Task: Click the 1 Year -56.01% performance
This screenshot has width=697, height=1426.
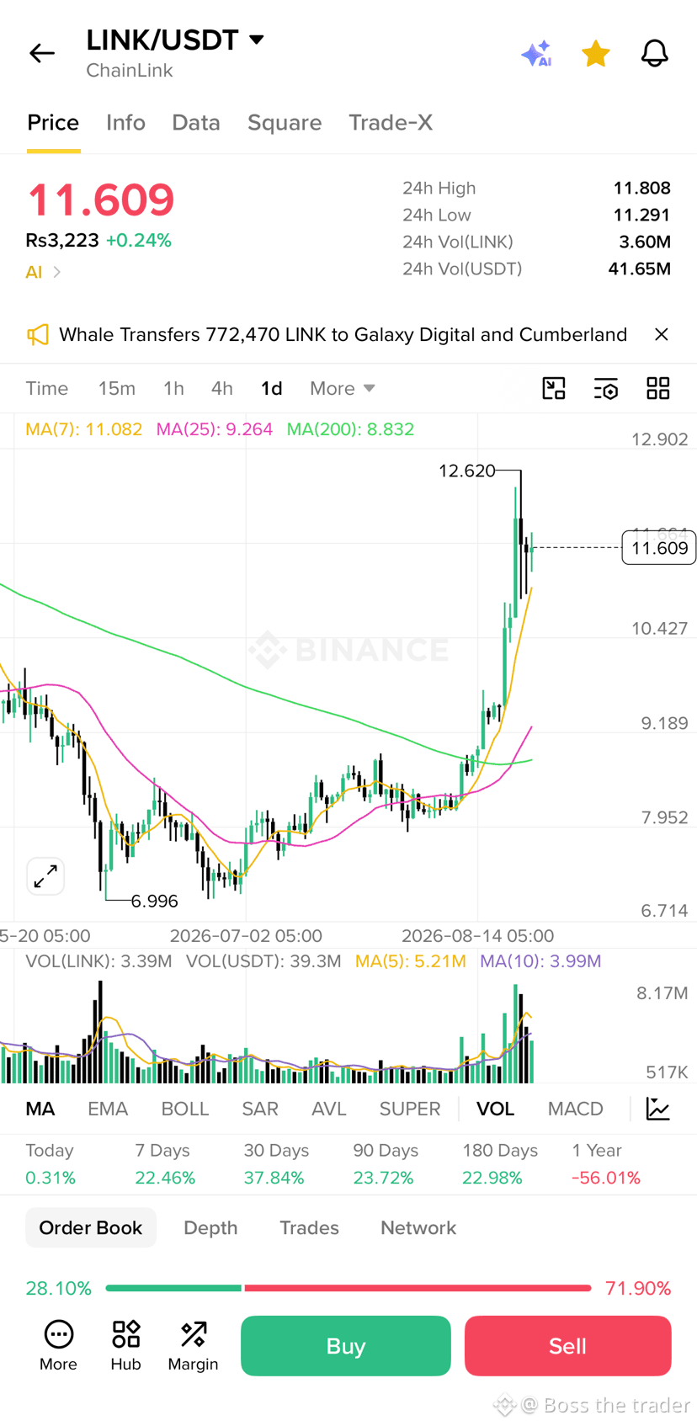Action: [606, 1164]
